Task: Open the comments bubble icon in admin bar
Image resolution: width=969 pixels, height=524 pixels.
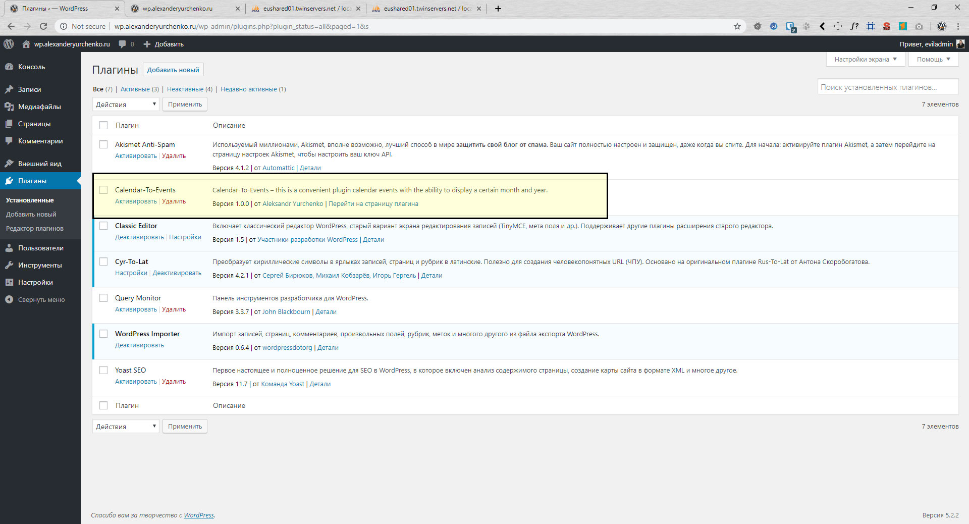Action: (x=122, y=44)
